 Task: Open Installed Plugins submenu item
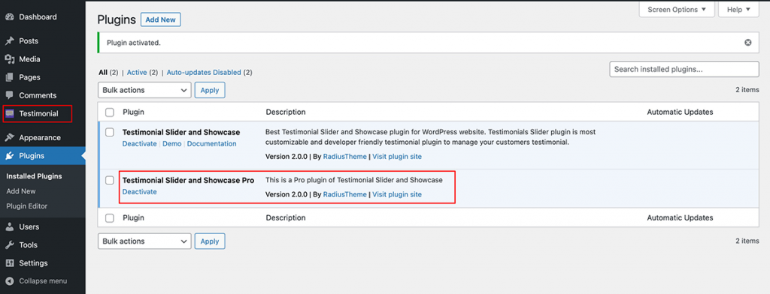tap(34, 176)
